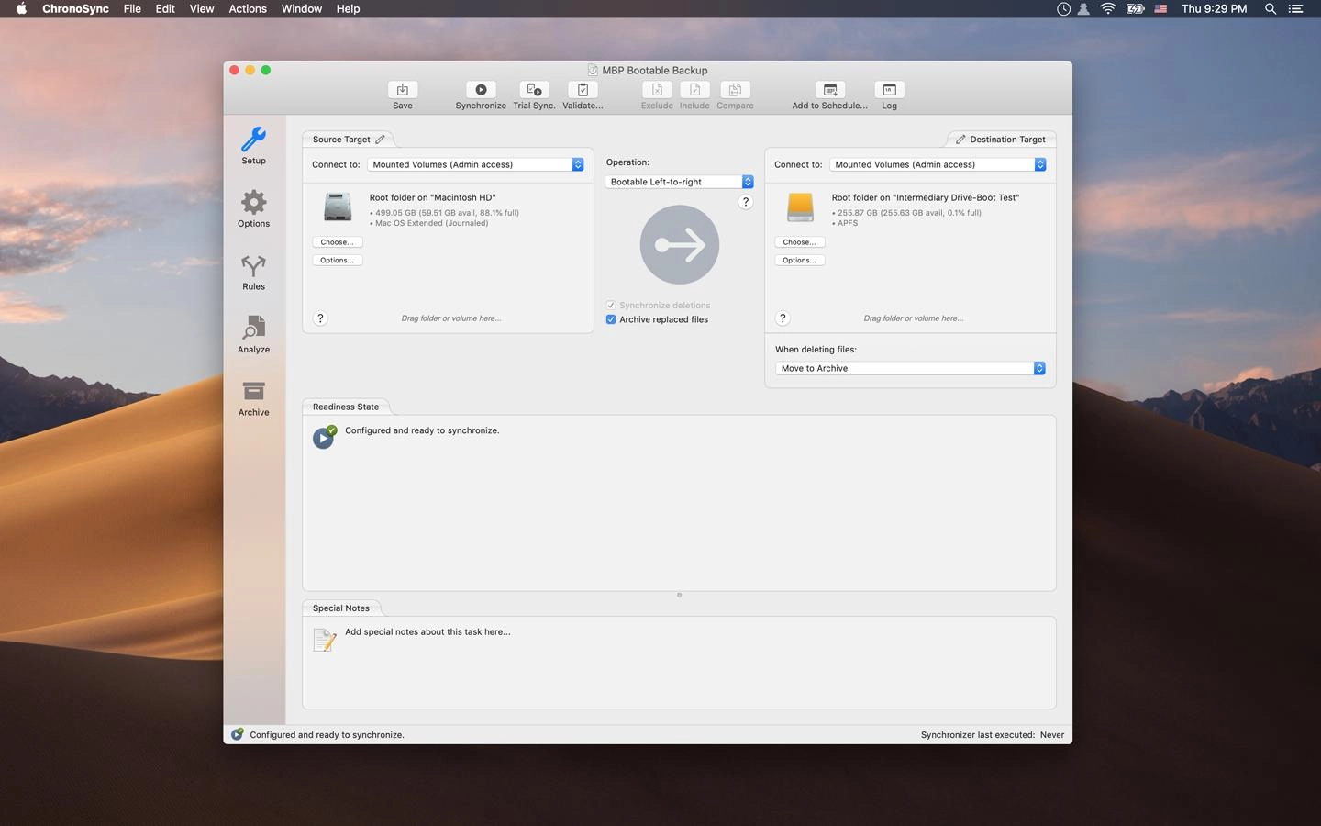
Task: Click the user account icon in menu bar
Action: [x=1083, y=9]
